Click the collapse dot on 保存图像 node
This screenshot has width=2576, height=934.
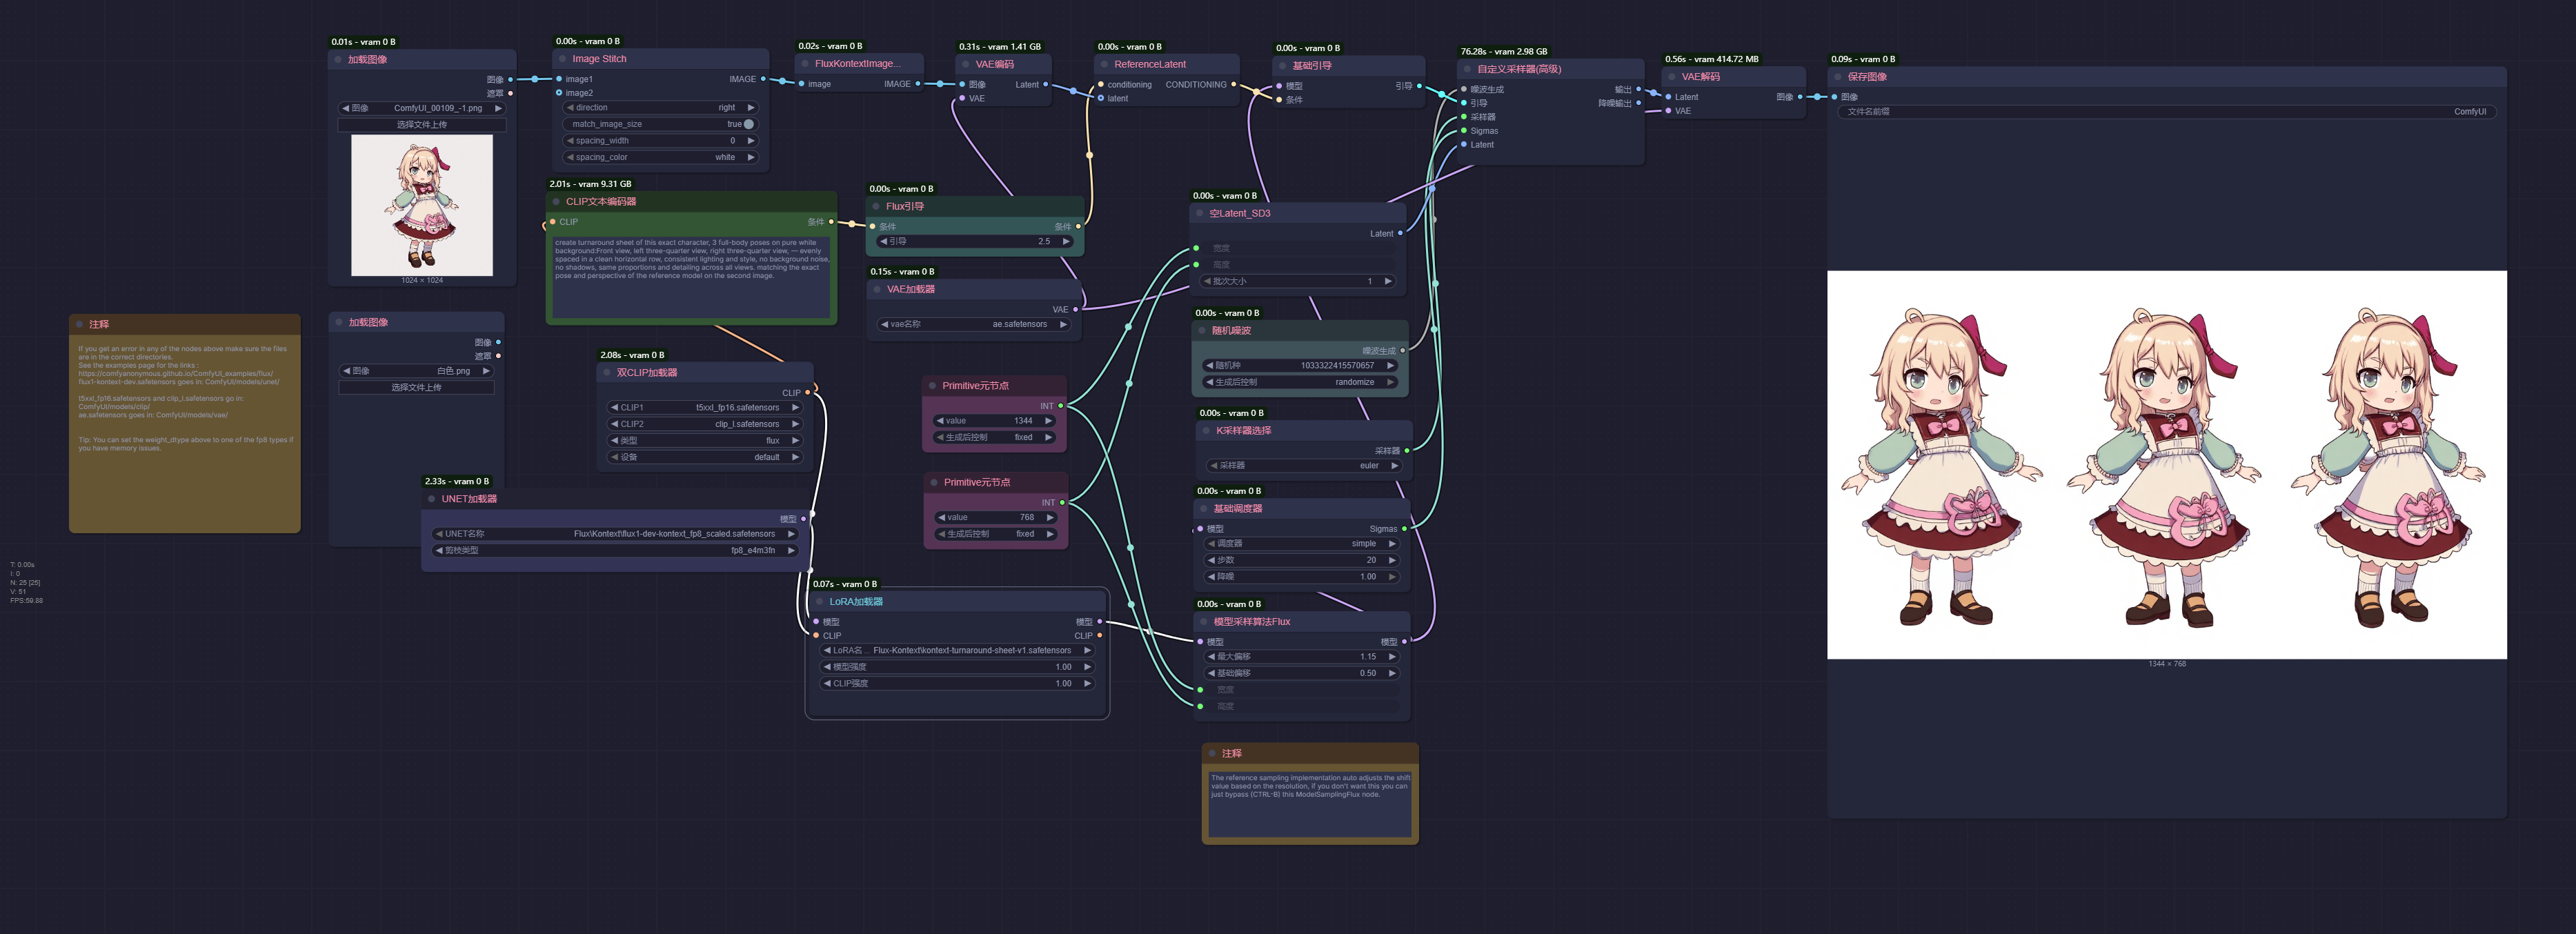(1838, 77)
